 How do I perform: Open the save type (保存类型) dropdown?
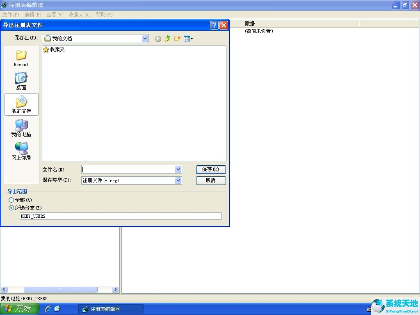(178, 180)
